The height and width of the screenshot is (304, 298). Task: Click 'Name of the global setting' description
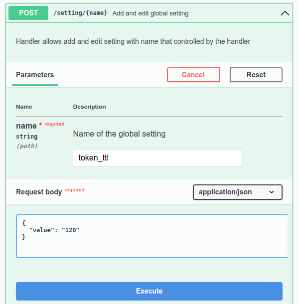119,134
